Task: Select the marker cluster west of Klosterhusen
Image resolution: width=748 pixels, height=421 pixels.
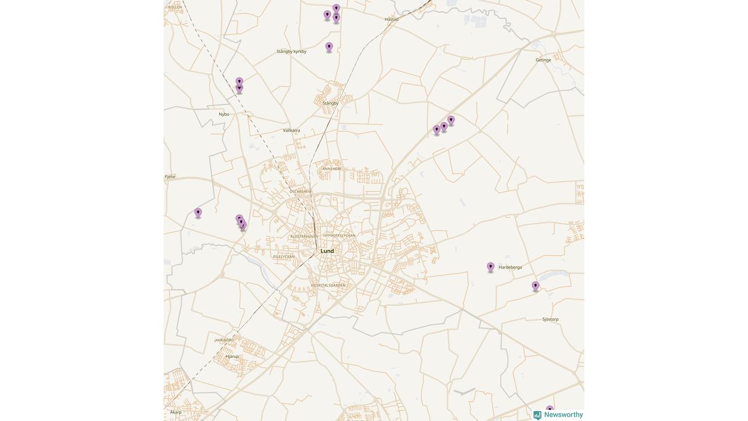Action: tap(241, 223)
